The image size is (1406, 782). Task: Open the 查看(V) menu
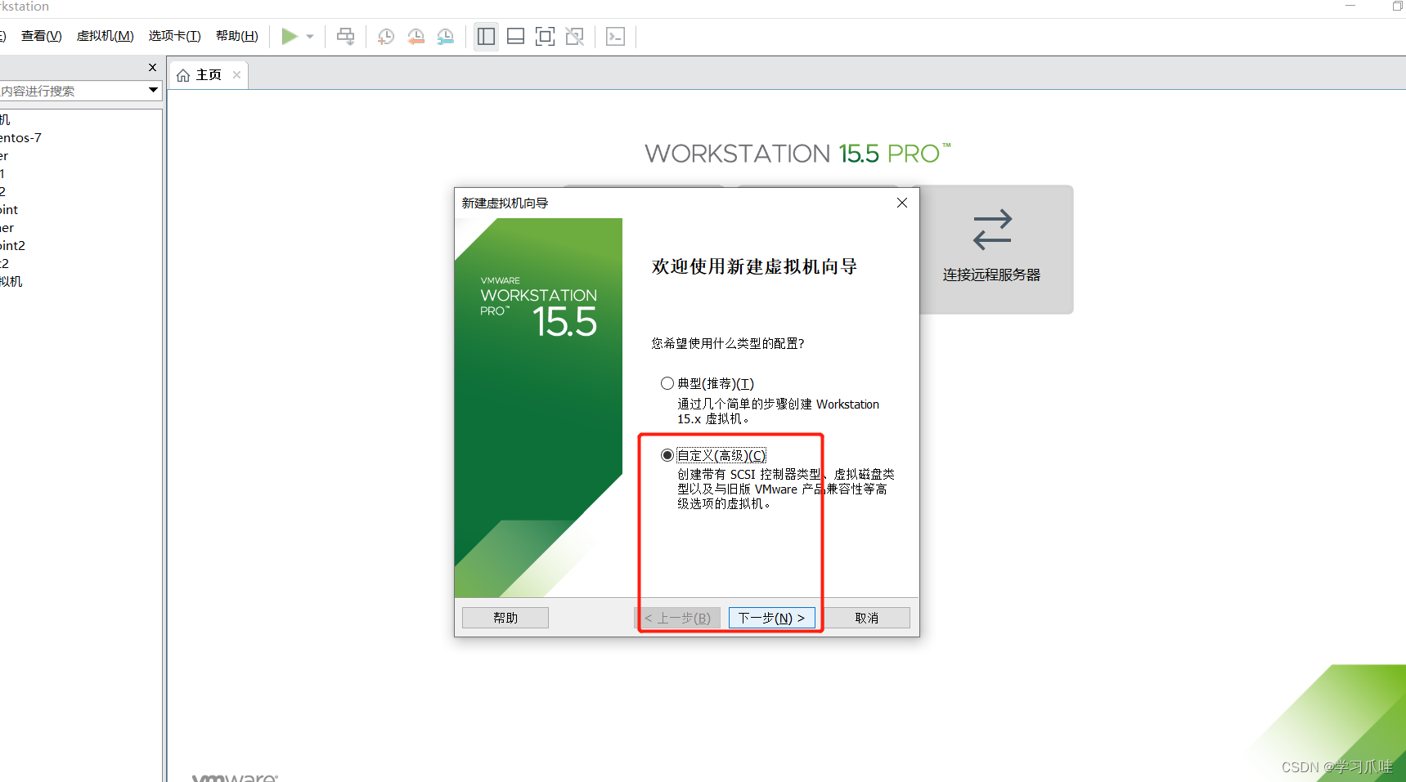pyautogui.click(x=41, y=36)
